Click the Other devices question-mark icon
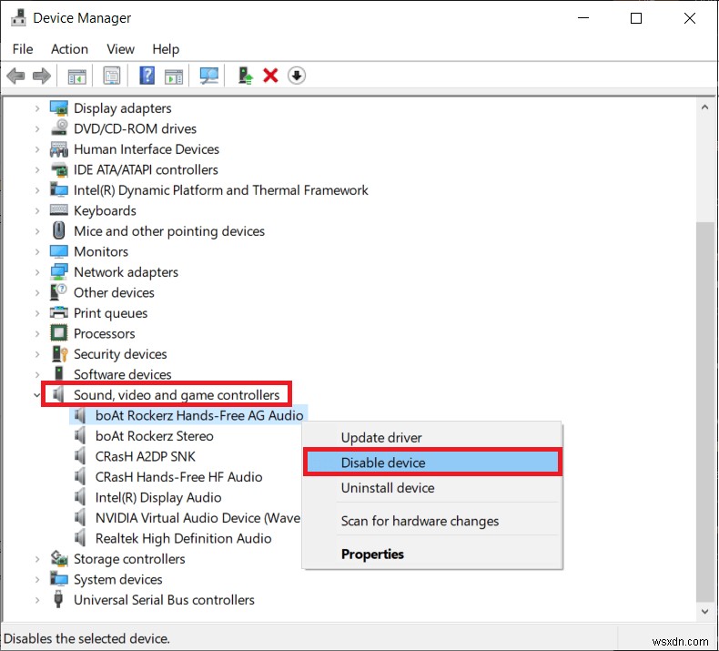 coord(58,292)
